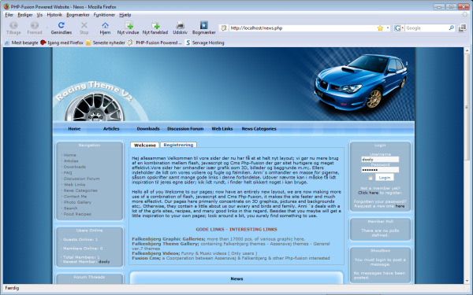Open the Historik menu
473x295 pixels.
coord(54,15)
